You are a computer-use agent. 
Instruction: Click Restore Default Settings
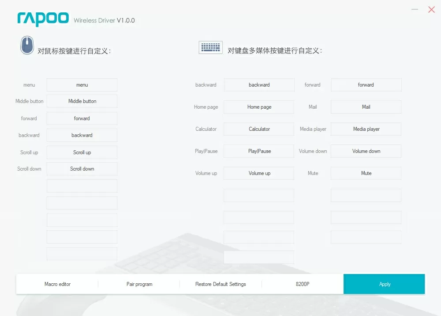pyautogui.click(x=220, y=284)
